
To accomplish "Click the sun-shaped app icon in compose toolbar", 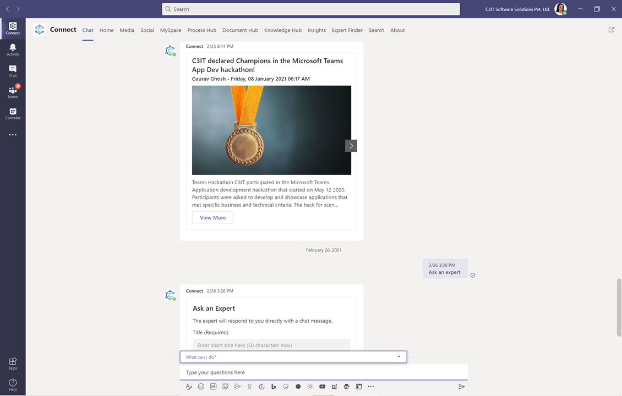I will pos(310,387).
